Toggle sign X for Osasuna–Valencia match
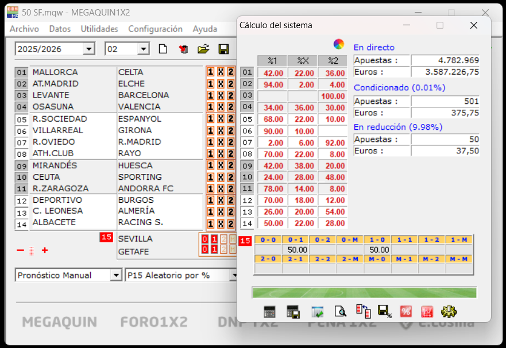506x348 pixels. [x=221, y=107]
